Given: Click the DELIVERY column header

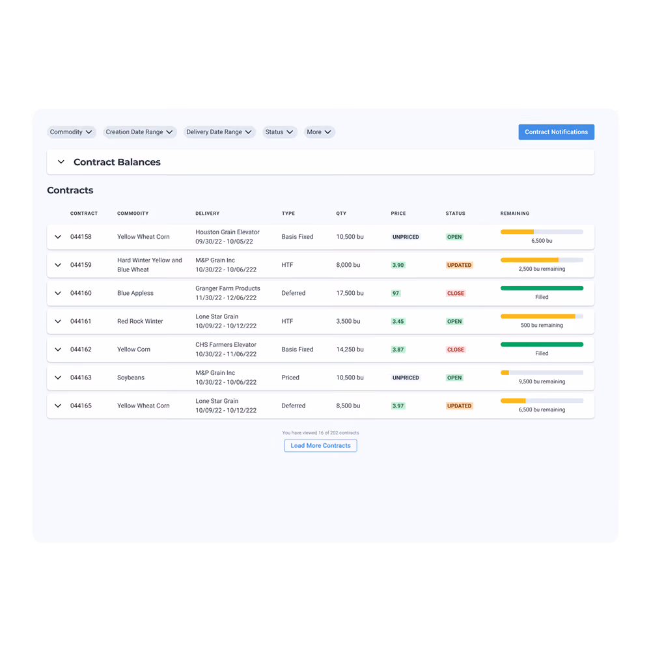Looking at the screenshot, I should click(208, 214).
